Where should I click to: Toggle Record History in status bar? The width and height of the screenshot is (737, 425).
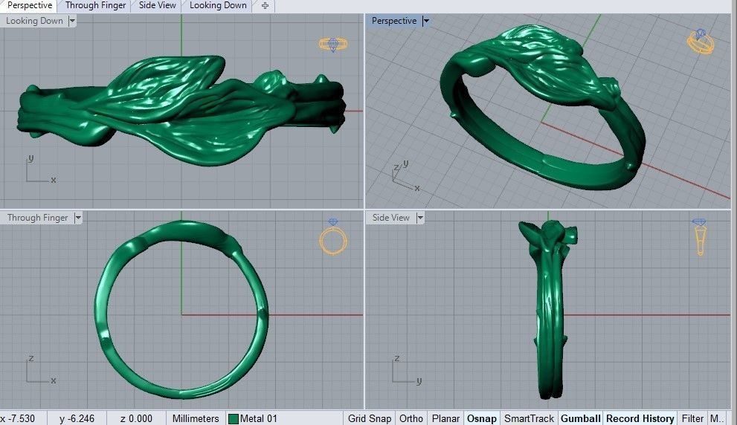click(640, 418)
